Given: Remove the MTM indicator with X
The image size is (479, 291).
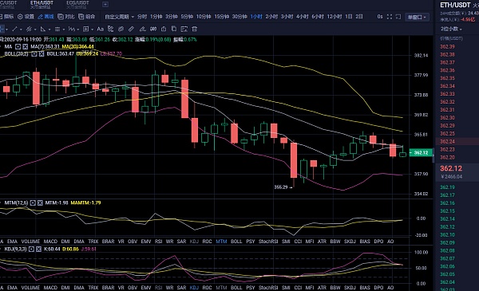Looking at the screenshot, I should click(40, 203).
